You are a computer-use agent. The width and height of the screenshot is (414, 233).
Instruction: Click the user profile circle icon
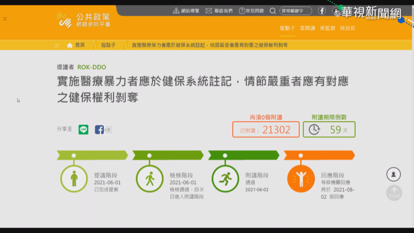pos(393,174)
